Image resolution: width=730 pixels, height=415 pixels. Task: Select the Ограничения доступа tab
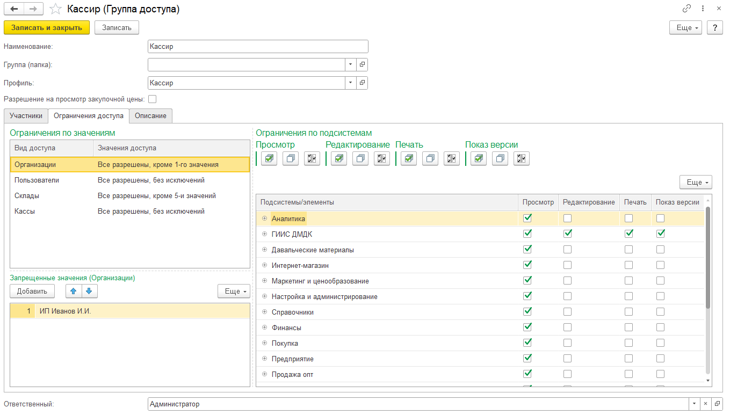(x=89, y=115)
